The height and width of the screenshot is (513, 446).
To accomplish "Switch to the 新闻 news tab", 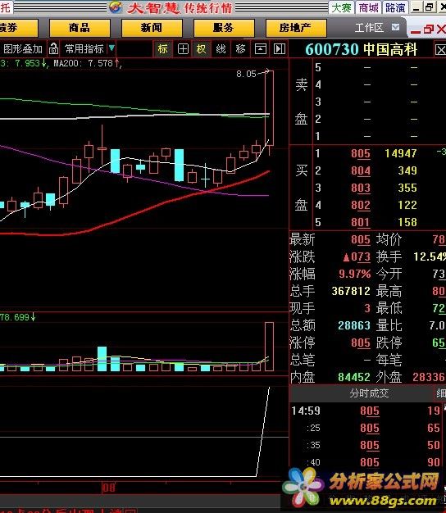I will point(152,28).
